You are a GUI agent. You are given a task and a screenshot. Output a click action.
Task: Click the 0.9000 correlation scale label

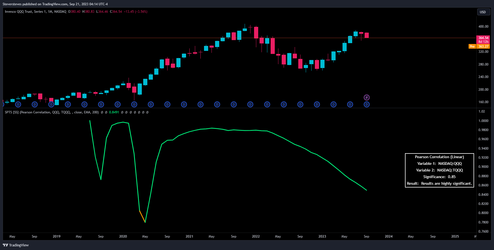[x=483, y=167]
